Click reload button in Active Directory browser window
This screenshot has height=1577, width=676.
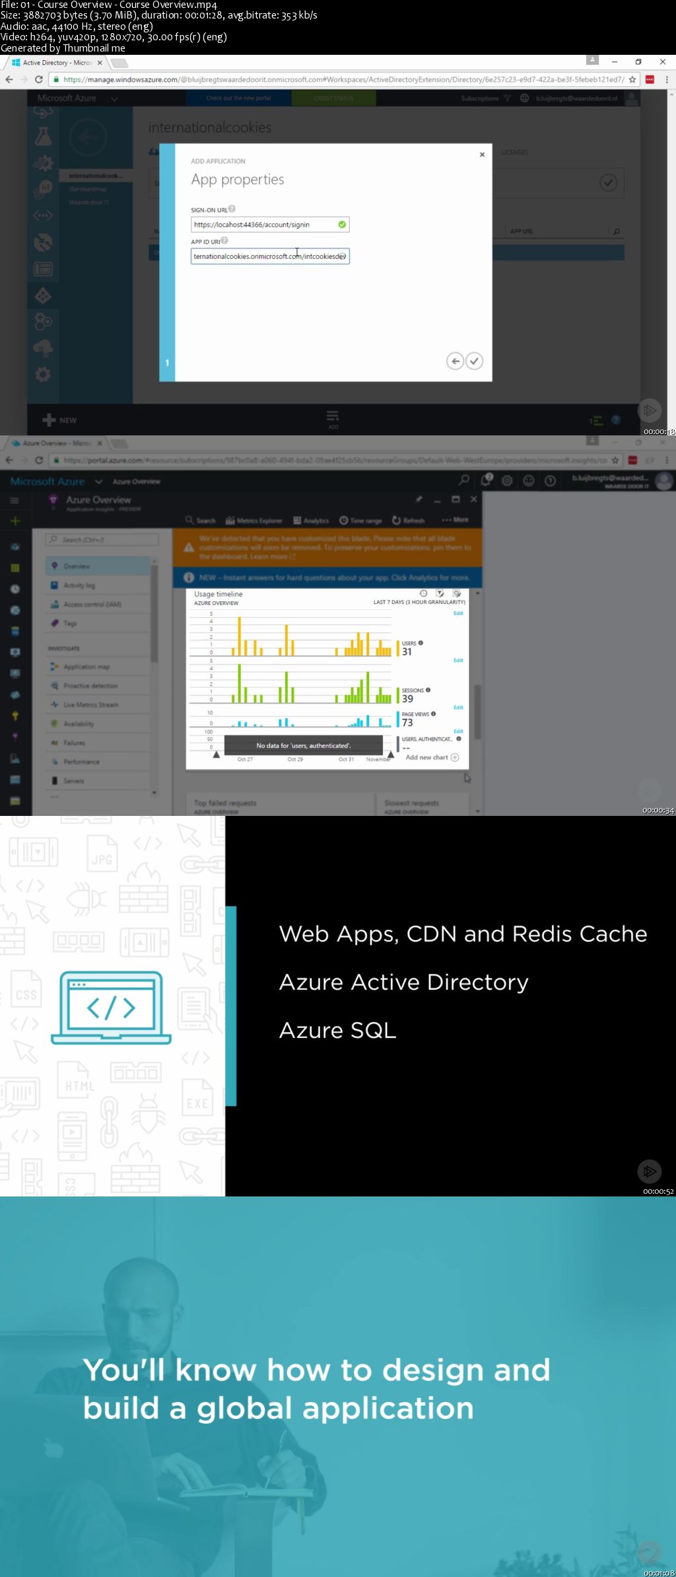(x=39, y=79)
